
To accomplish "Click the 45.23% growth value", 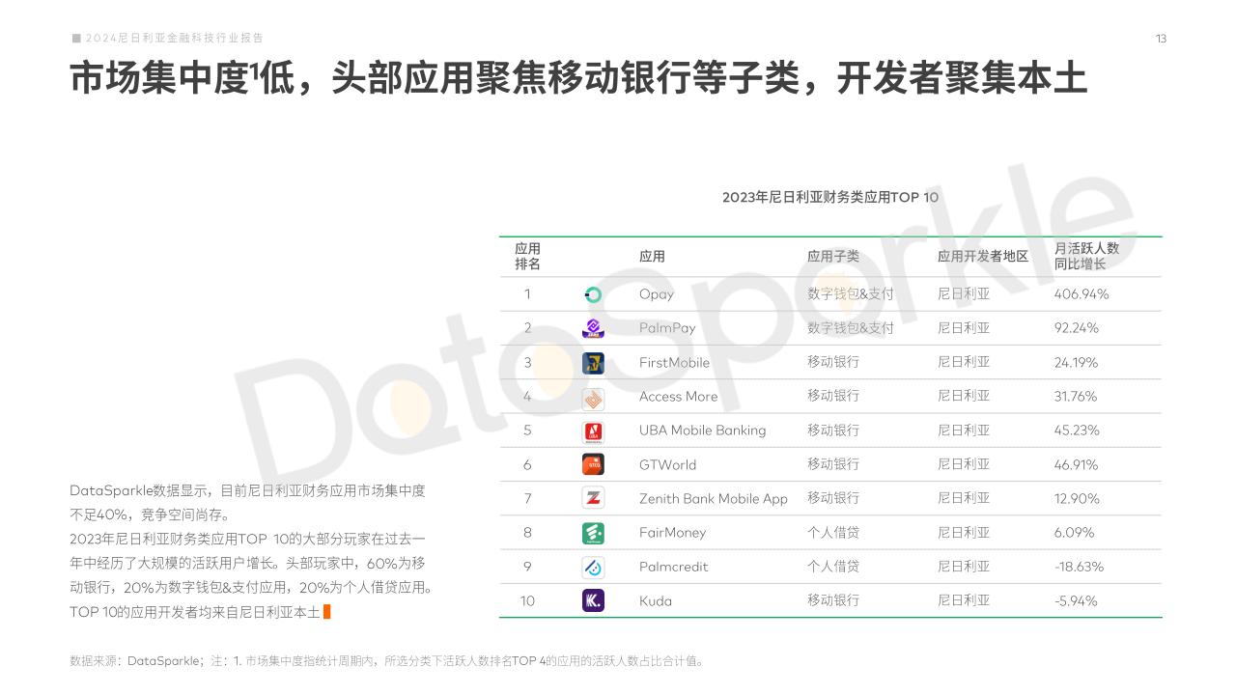I will tap(1077, 431).
